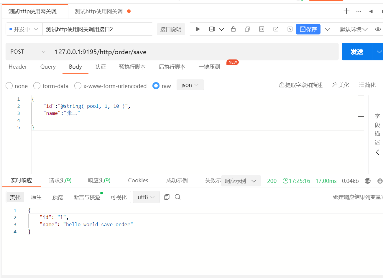This screenshot has width=383, height=278.
Task: Open the 断言与校验 view
Action: click(87, 197)
